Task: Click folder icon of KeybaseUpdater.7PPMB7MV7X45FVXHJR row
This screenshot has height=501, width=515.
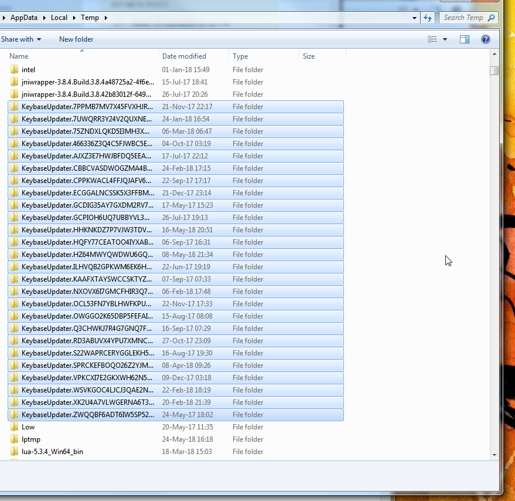Action: (14, 107)
